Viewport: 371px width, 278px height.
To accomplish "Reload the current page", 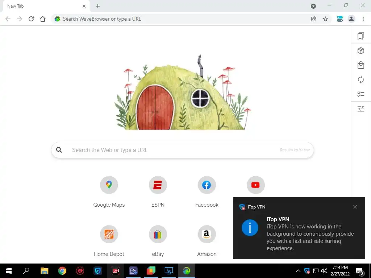I will click(x=31, y=19).
